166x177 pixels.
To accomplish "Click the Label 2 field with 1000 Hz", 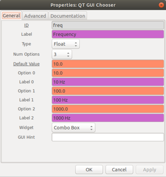I will pos(108,118).
